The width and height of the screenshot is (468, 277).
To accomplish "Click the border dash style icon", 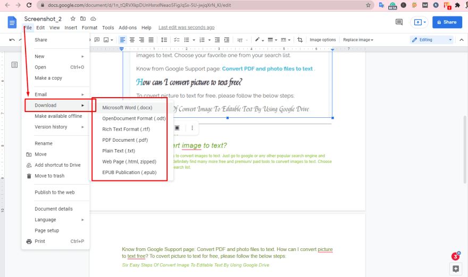I will tap(283, 40).
